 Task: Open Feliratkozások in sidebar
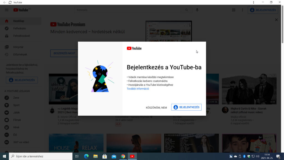(21, 36)
